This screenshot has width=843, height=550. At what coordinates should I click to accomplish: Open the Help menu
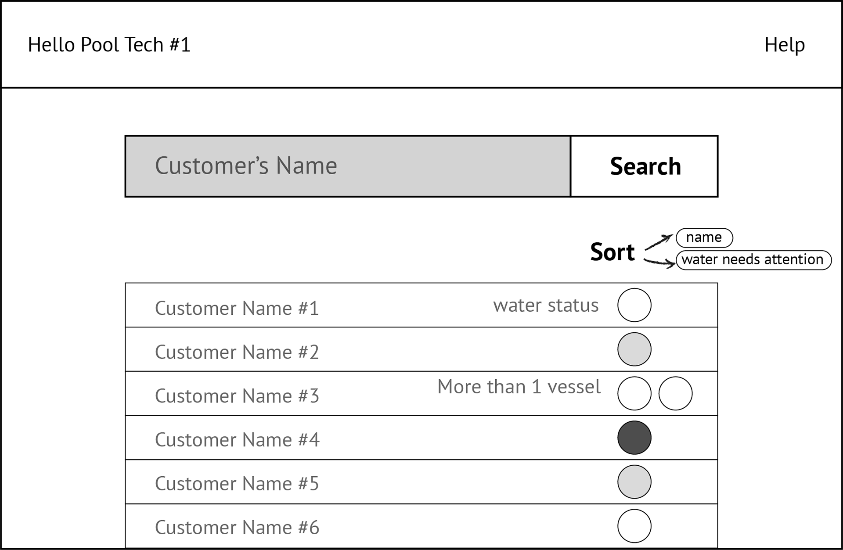coord(784,45)
